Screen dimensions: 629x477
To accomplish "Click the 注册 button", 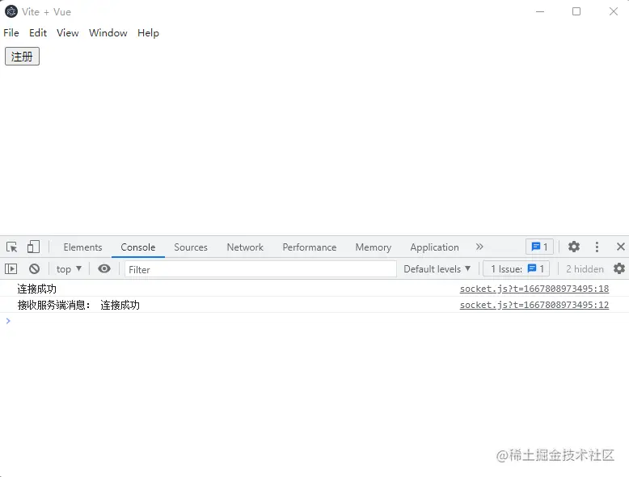I will [x=22, y=56].
